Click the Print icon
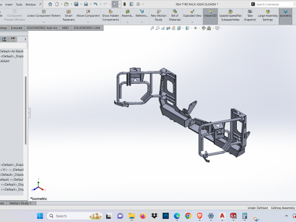The height and width of the screenshot is (222, 296). (86, 4)
